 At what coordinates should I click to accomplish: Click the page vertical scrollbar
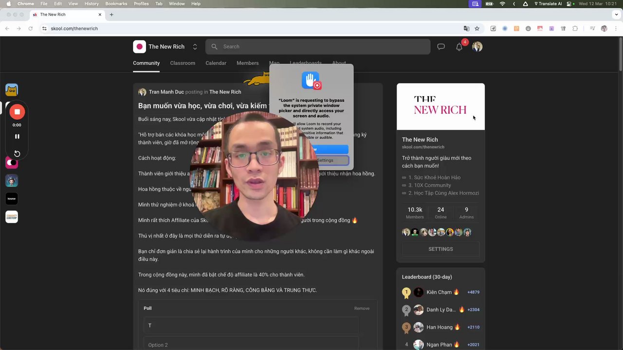[x=621, y=53]
